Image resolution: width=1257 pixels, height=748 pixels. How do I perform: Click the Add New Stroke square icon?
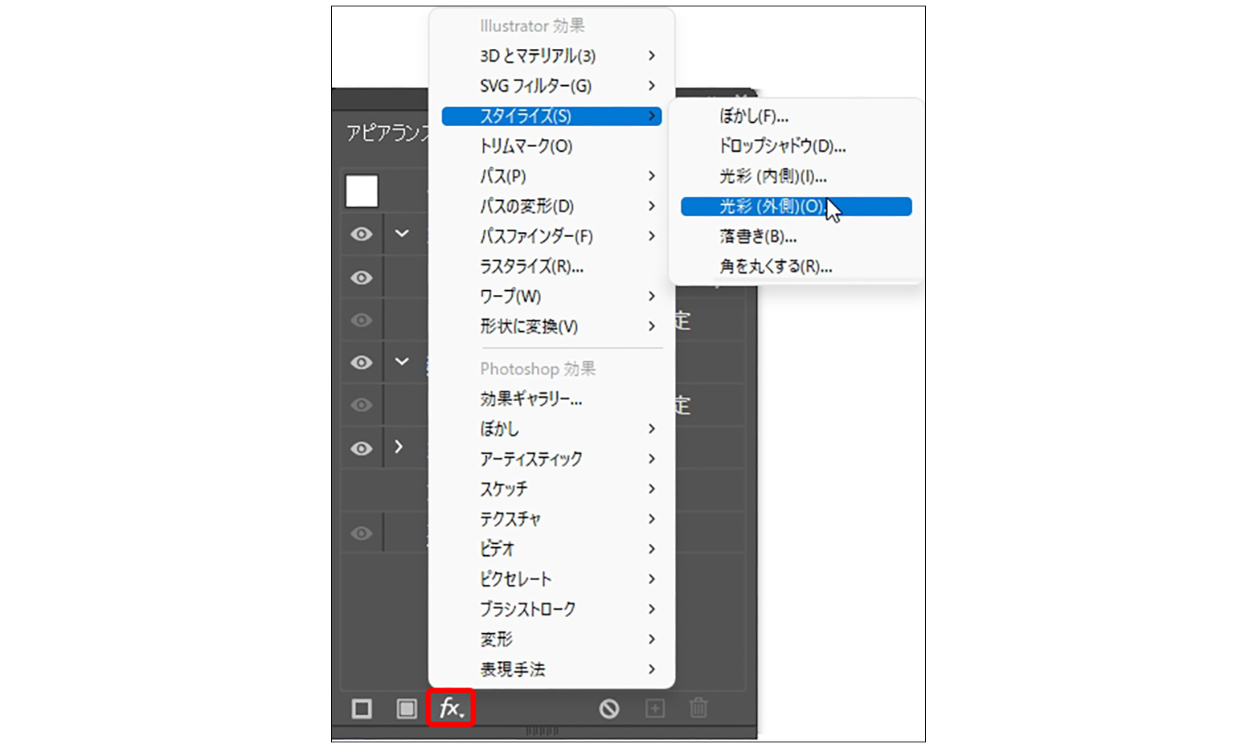[362, 709]
